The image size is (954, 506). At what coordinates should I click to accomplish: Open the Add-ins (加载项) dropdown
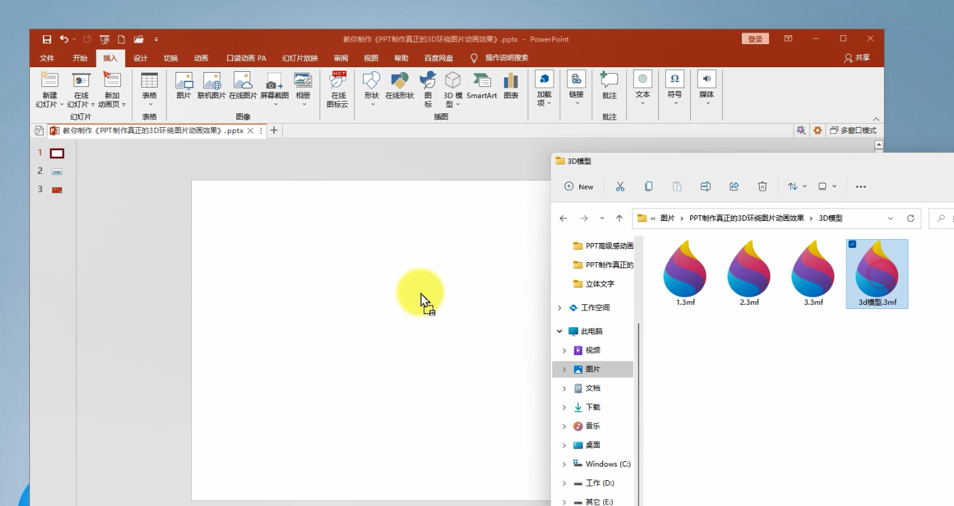[x=545, y=88]
